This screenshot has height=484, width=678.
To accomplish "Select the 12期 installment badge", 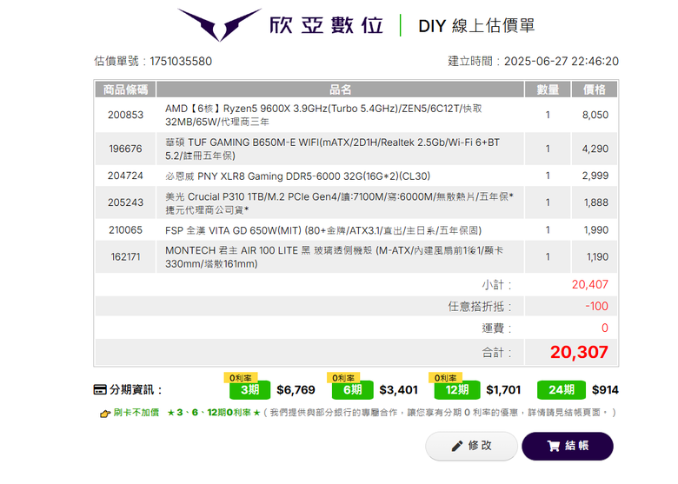I will [x=457, y=390].
